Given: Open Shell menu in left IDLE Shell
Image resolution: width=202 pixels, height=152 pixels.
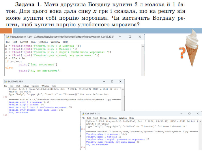Looking at the screenshot, I should [18, 86].
